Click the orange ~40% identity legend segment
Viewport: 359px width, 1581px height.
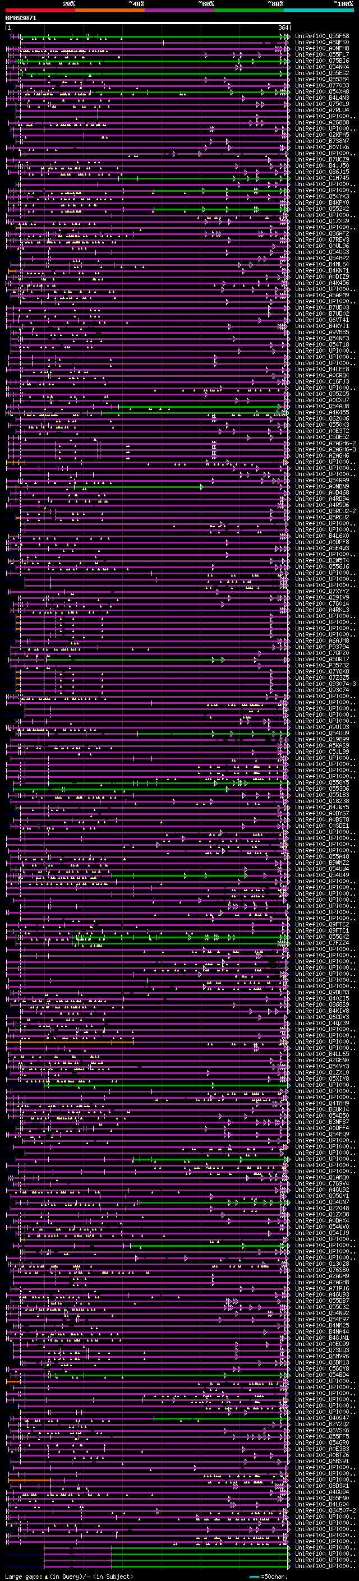(110, 10)
